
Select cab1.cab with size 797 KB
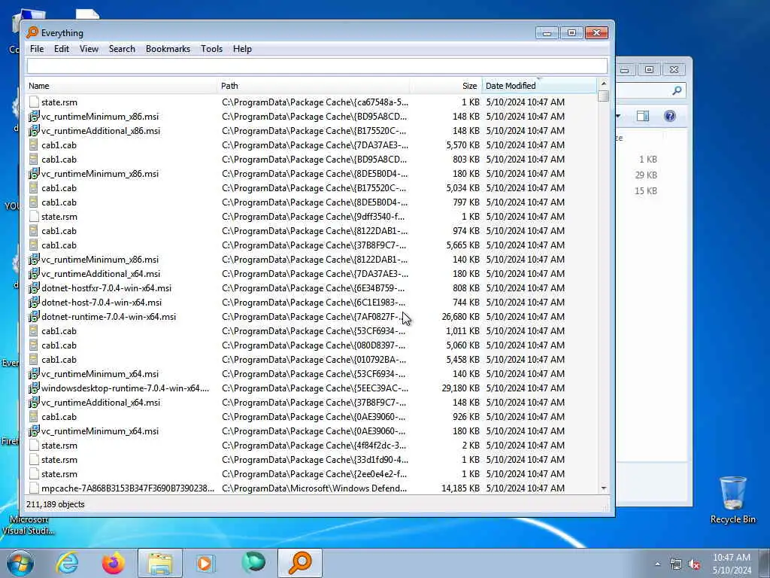click(x=59, y=202)
